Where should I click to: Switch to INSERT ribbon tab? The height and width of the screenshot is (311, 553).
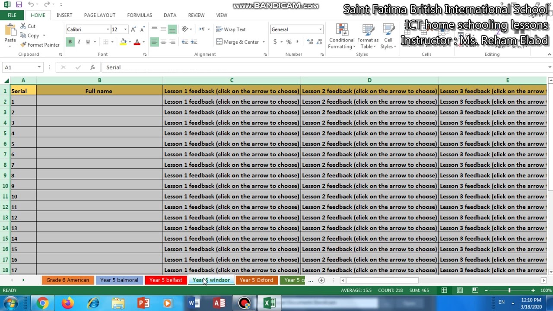tap(64, 15)
